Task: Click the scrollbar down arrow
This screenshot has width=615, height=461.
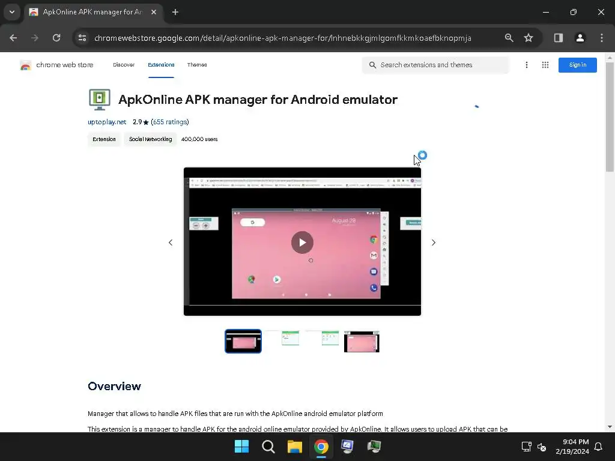Action: pos(610,427)
